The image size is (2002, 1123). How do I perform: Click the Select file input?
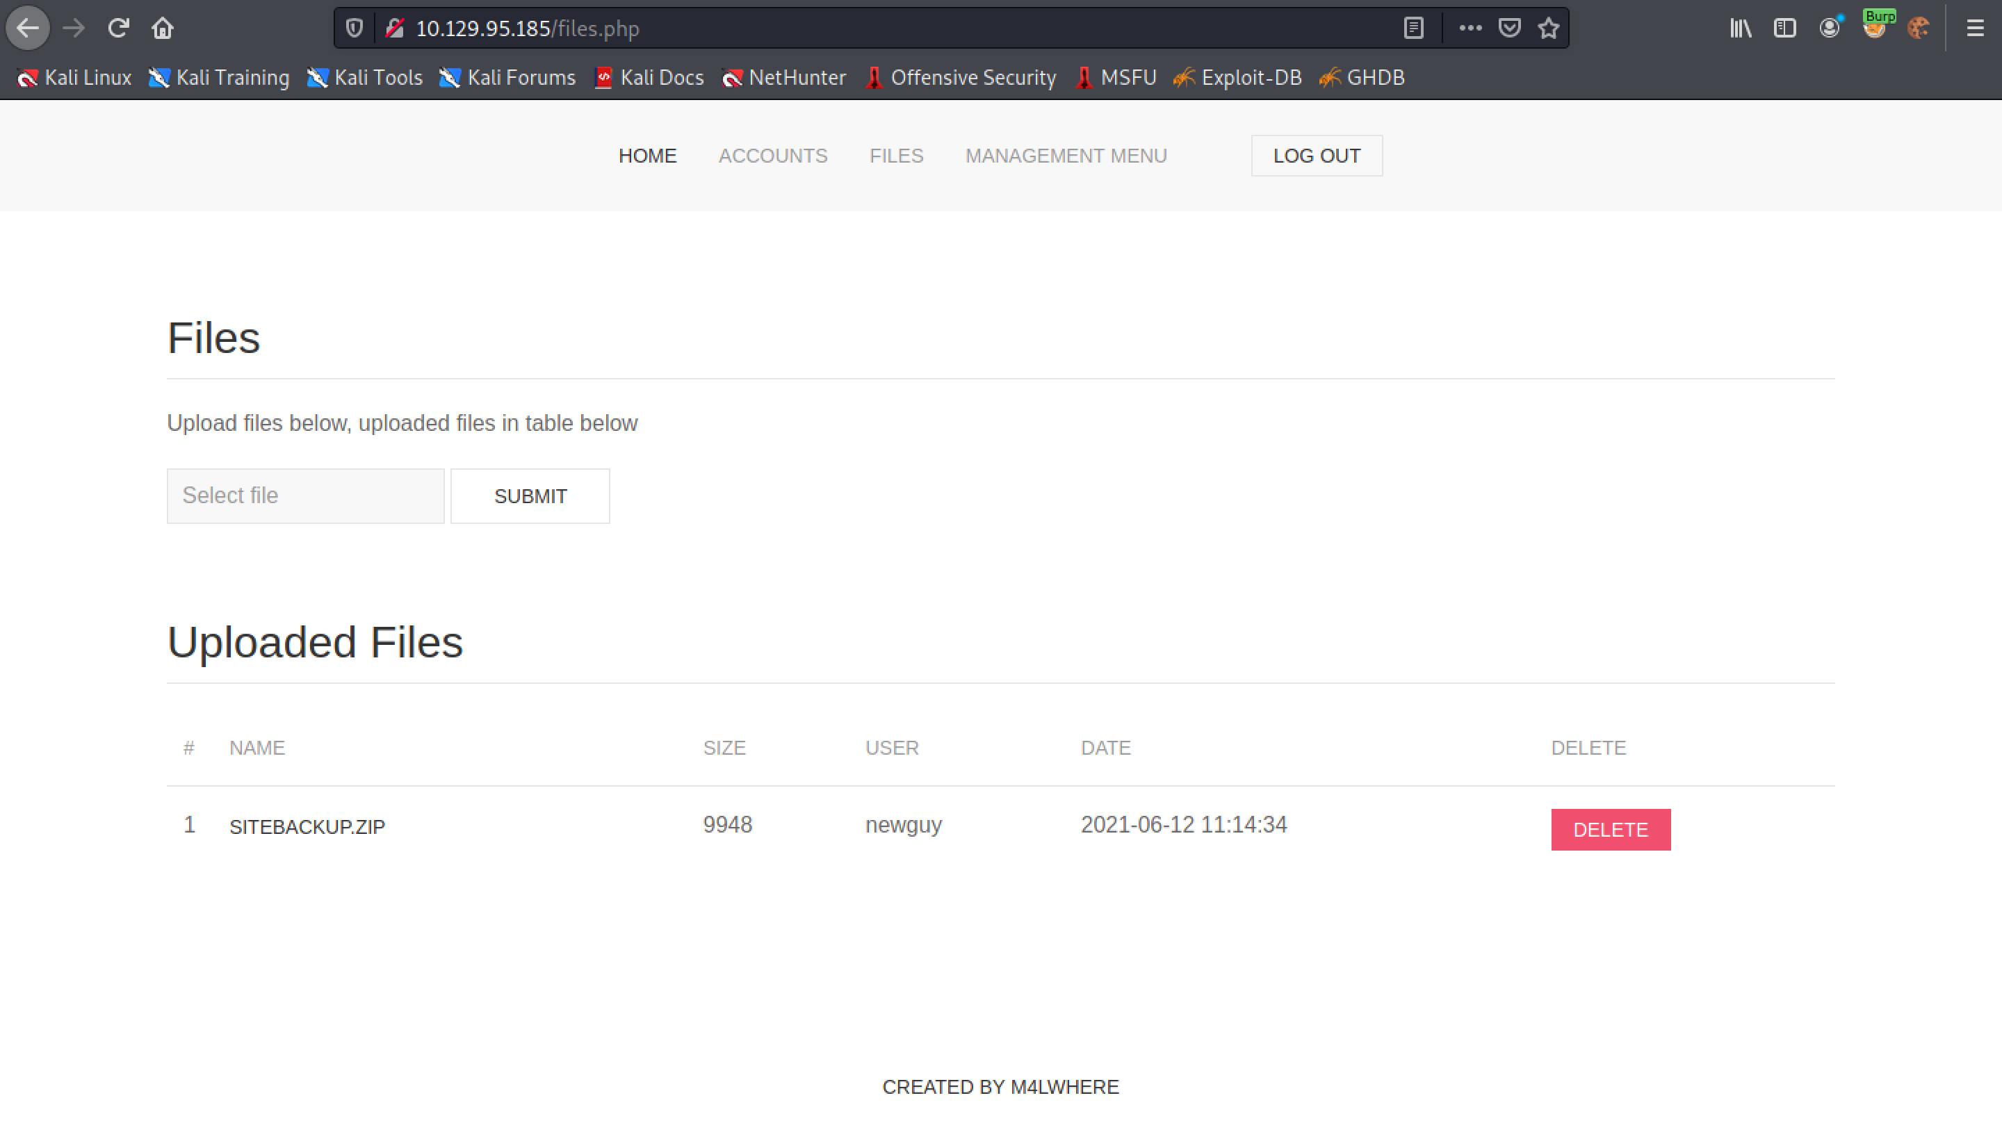click(x=305, y=496)
